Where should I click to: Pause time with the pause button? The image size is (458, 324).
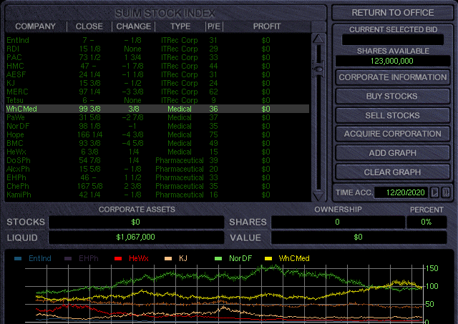pyautogui.click(x=446, y=192)
